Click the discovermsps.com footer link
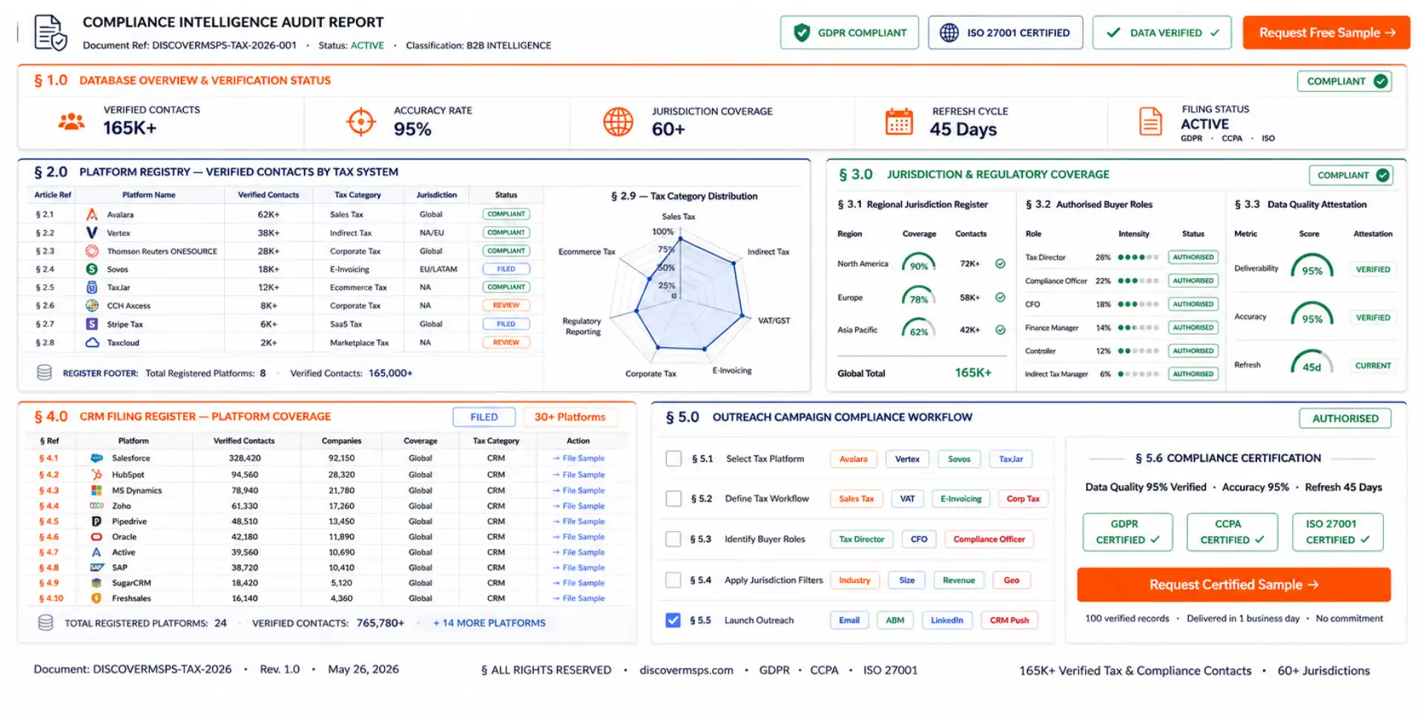 coord(686,670)
